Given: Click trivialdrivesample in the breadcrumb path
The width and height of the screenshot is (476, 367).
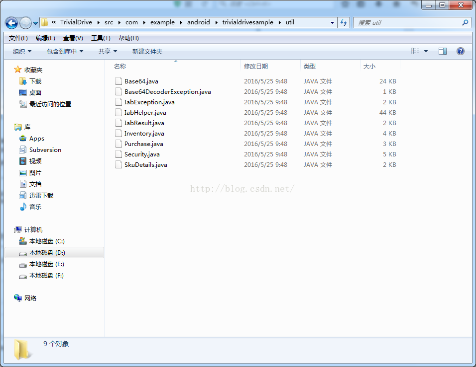Looking at the screenshot, I should click(248, 22).
